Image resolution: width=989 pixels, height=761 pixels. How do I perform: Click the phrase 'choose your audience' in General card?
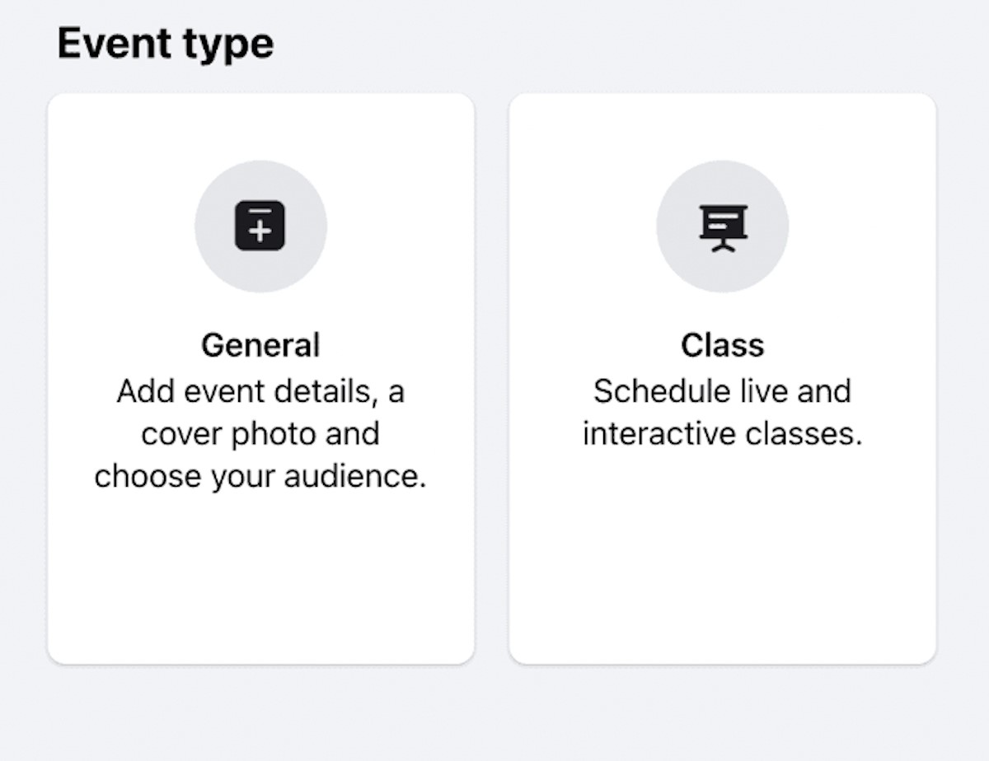(x=260, y=475)
